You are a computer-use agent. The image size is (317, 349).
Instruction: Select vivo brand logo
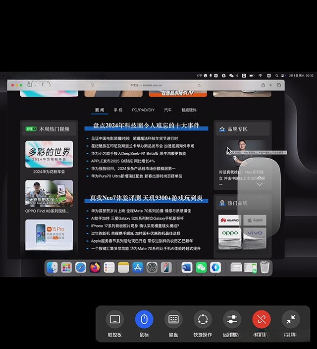255,233
